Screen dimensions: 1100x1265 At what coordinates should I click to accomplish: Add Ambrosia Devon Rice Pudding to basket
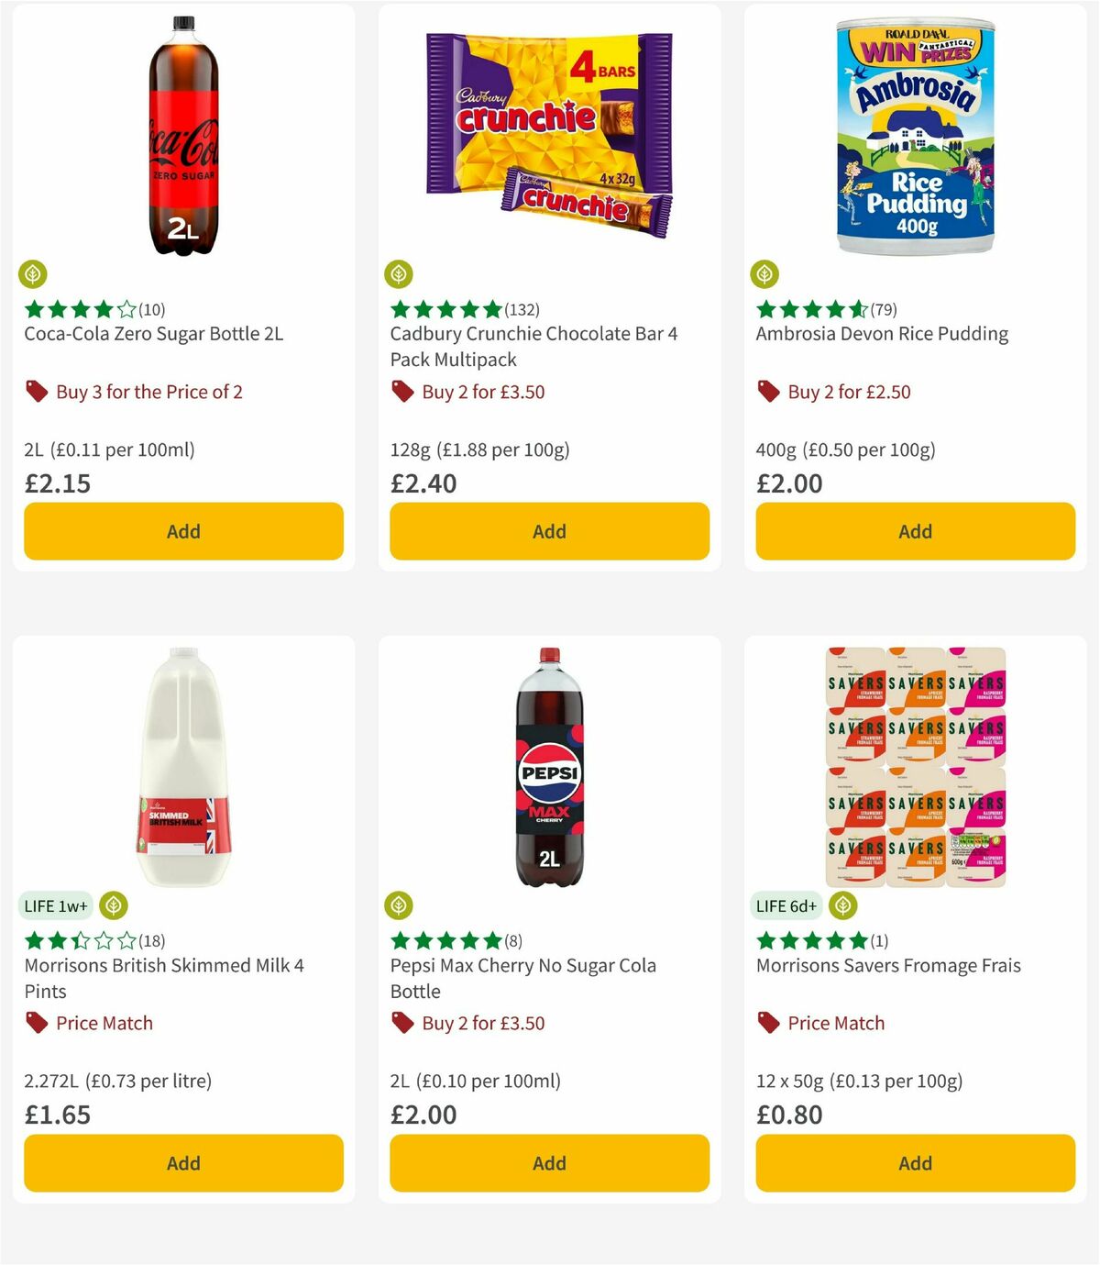914,530
